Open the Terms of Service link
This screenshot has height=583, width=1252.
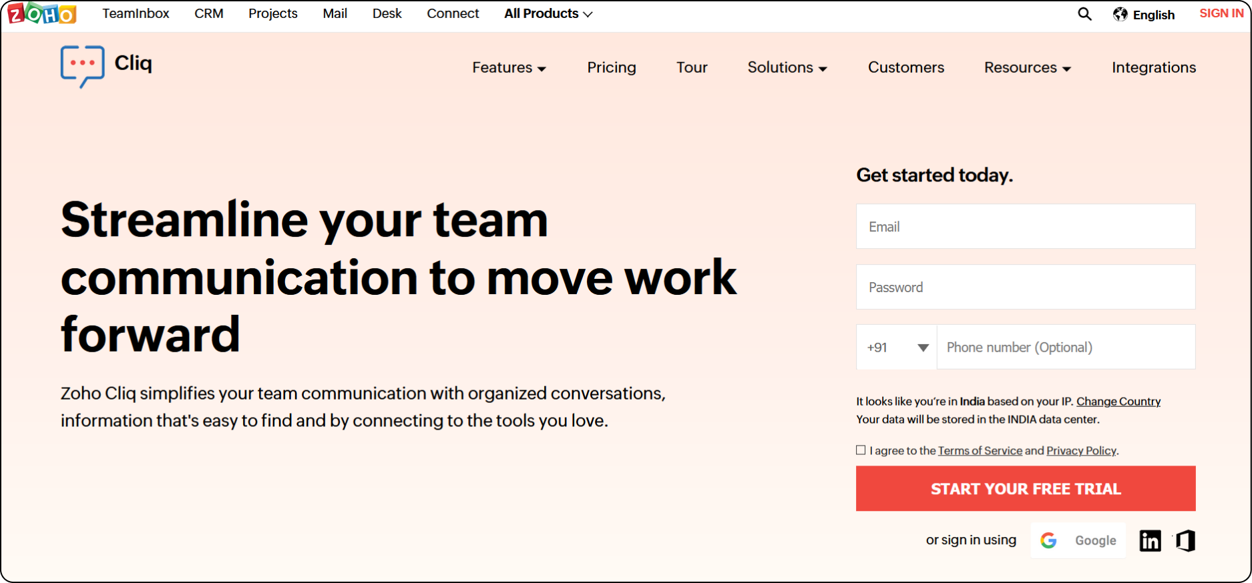point(980,450)
